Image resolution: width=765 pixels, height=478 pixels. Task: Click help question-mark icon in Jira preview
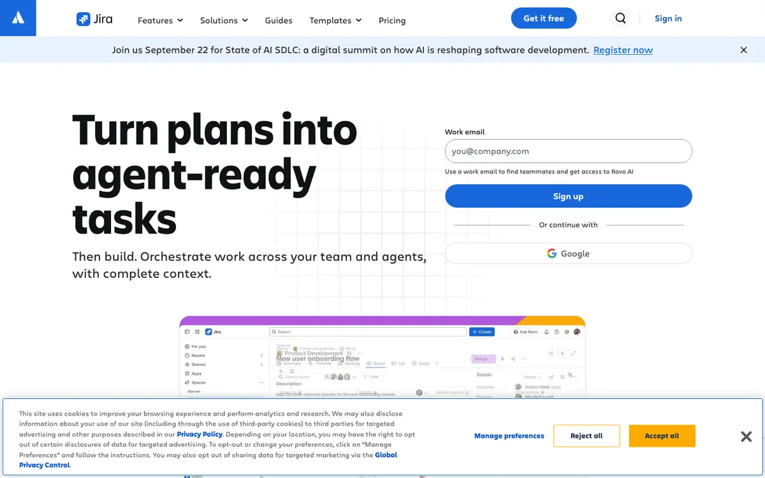click(557, 332)
